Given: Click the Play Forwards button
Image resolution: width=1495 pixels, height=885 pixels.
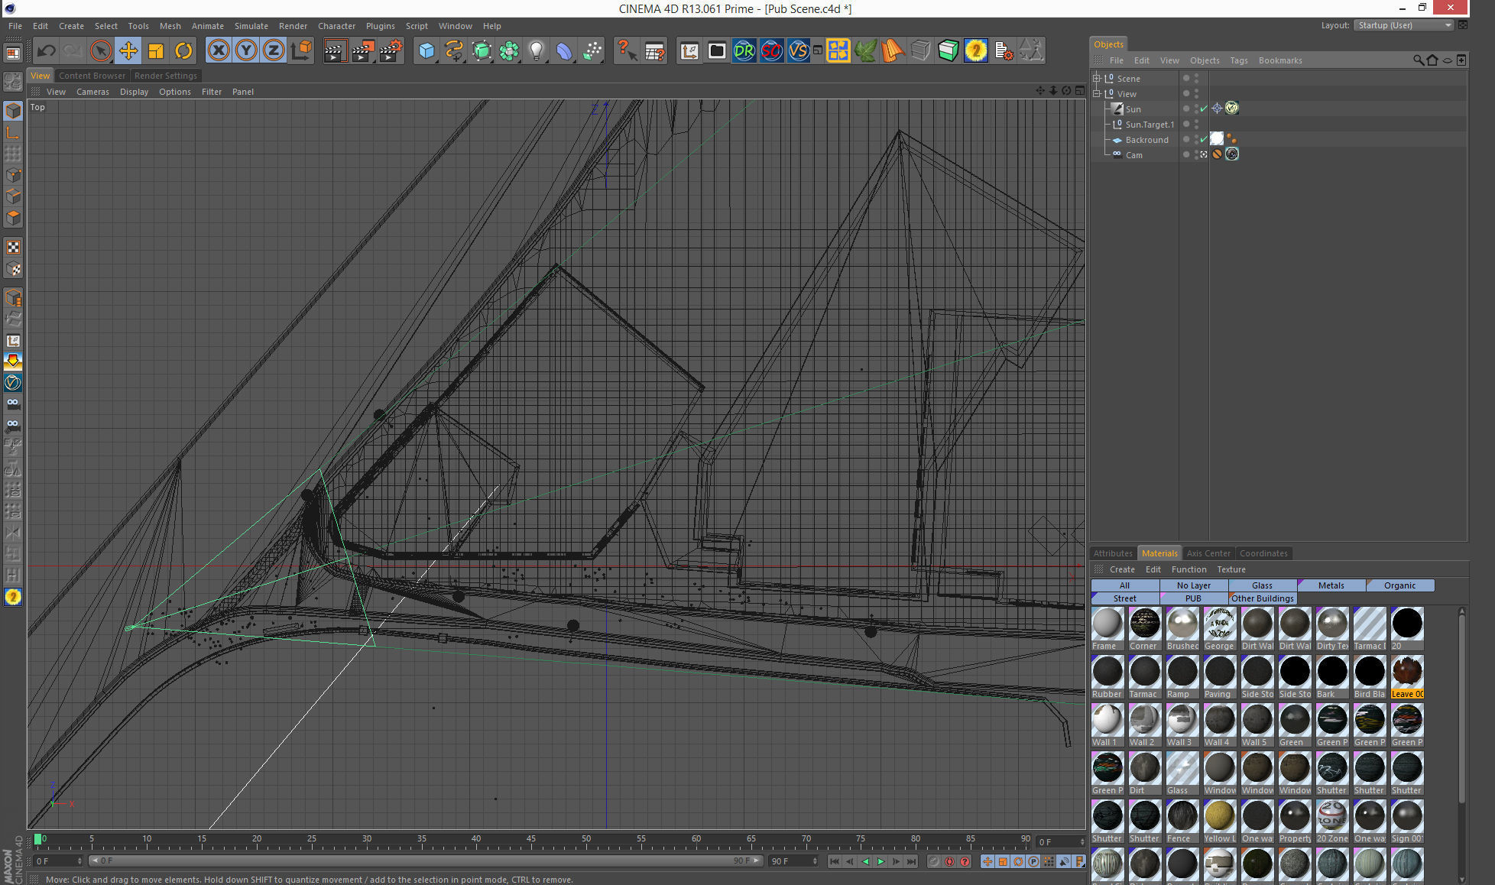Looking at the screenshot, I should [x=880, y=861].
